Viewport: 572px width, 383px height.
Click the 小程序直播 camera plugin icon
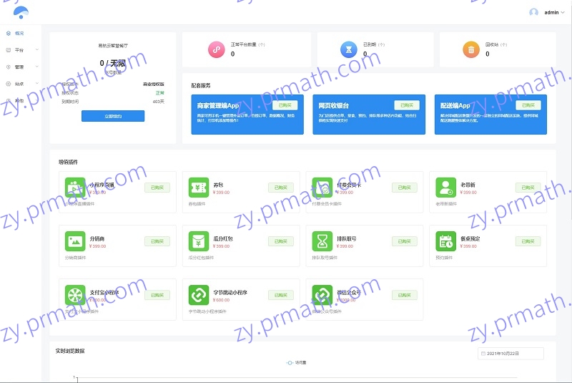pos(75,188)
